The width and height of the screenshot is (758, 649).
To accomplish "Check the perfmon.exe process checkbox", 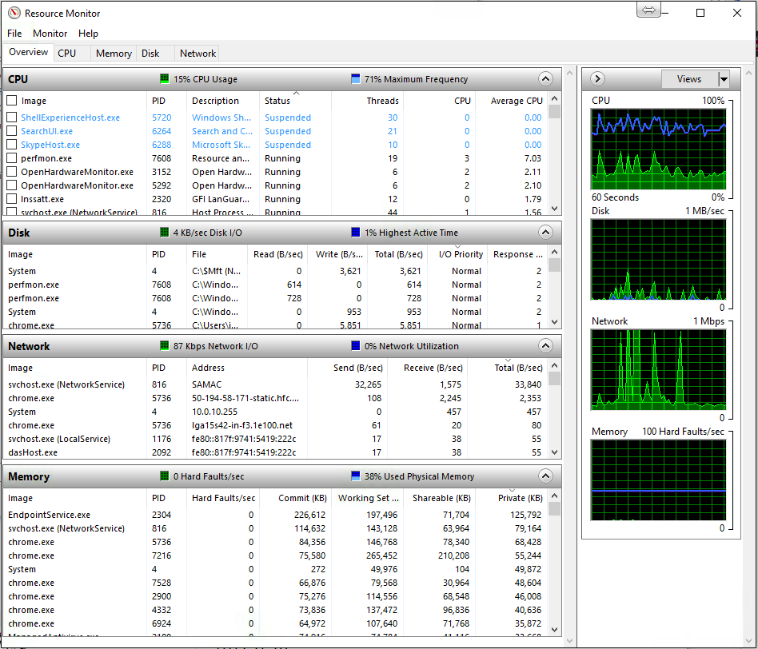I will pyautogui.click(x=12, y=158).
